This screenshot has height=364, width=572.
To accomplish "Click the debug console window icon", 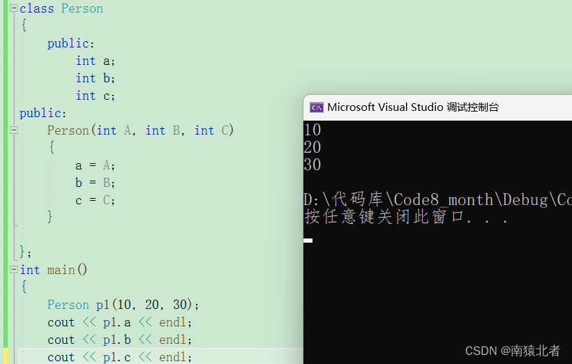I will point(316,107).
